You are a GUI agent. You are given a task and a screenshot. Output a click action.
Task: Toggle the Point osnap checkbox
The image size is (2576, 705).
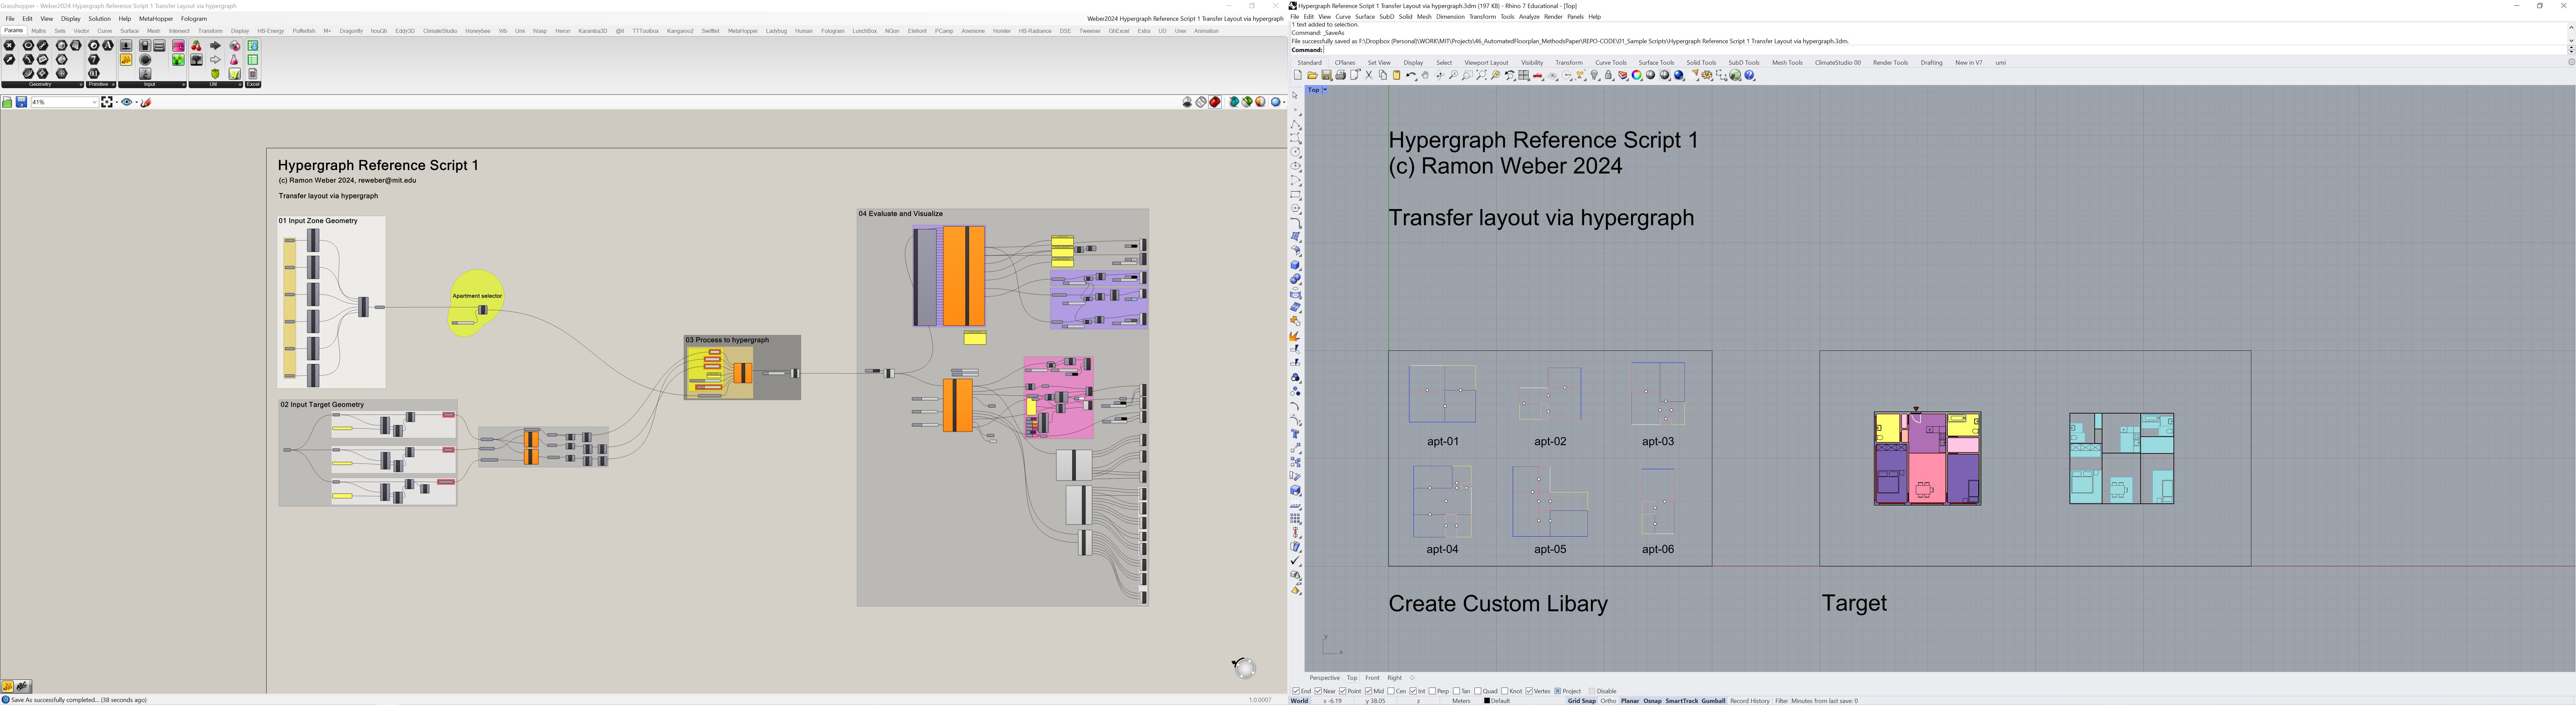point(1343,691)
